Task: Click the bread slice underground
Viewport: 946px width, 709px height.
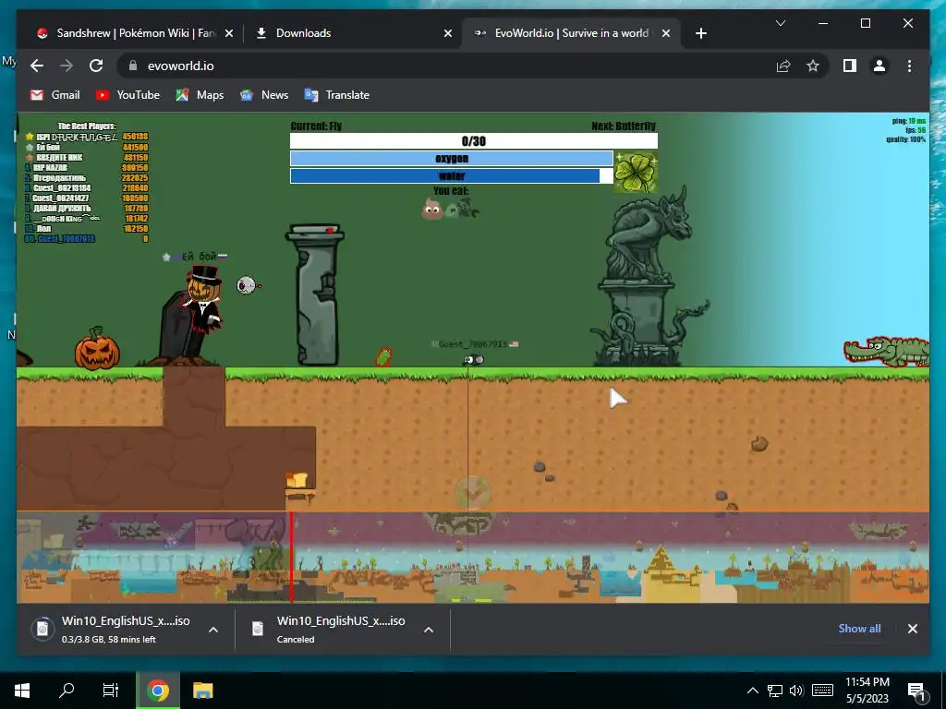Action: [x=297, y=480]
